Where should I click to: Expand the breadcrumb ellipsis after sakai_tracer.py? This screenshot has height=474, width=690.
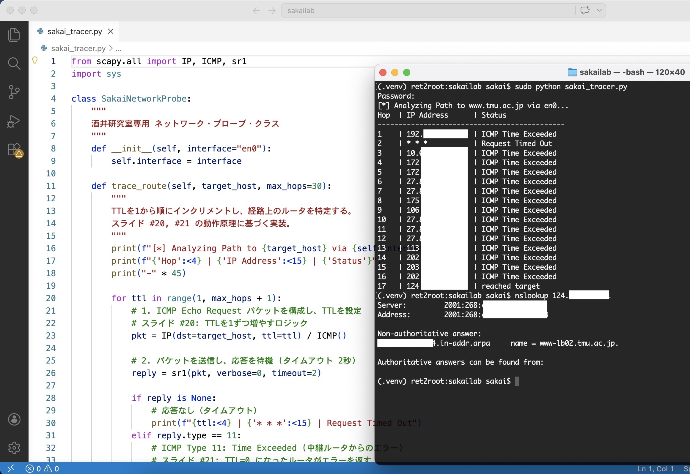(x=119, y=48)
